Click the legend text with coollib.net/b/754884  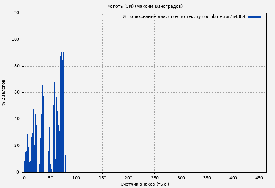tap(184, 17)
